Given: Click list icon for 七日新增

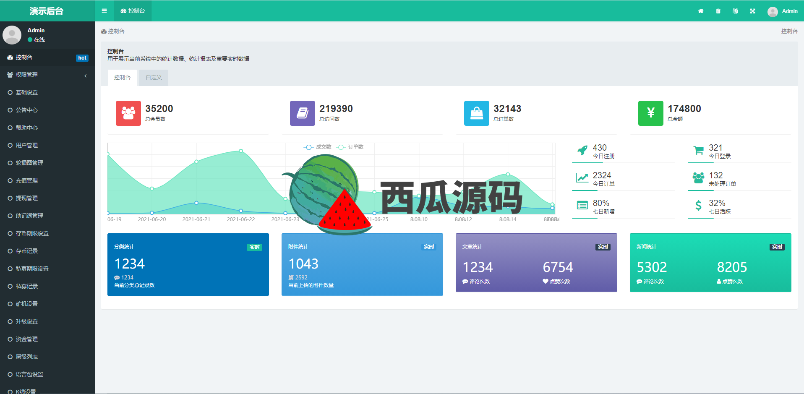Looking at the screenshot, I should (582, 206).
